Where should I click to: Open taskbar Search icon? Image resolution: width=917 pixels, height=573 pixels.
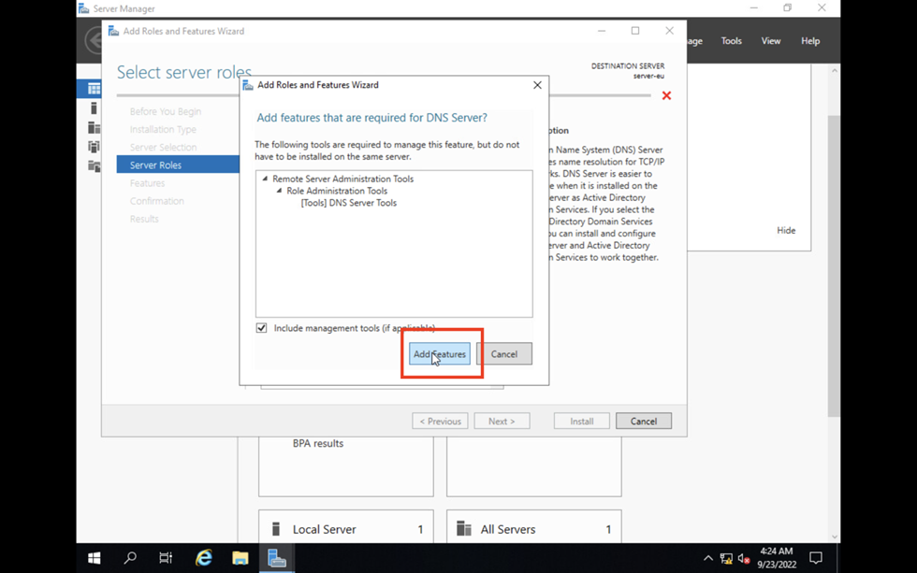click(130, 558)
